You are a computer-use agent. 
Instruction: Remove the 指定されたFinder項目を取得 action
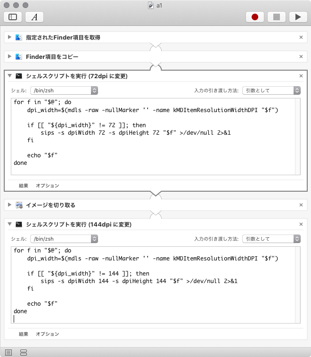click(301, 37)
